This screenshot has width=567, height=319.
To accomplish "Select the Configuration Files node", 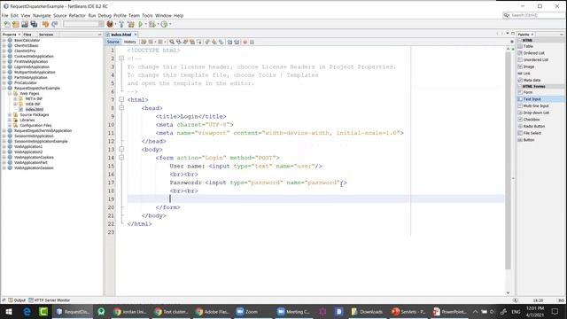I will coord(35,125).
